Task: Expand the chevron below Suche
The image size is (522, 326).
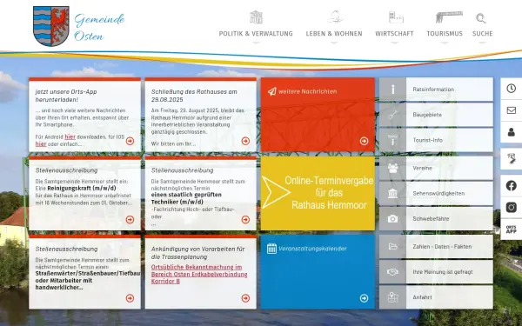Action: click(482, 43)
